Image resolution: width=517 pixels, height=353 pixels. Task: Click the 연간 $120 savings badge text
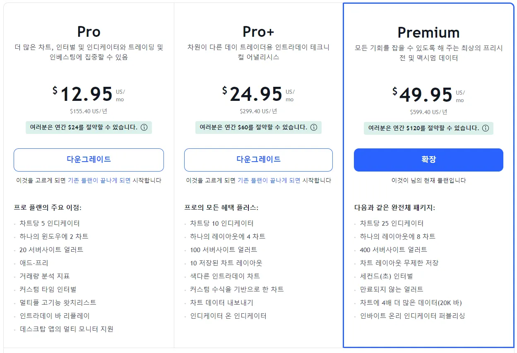click(423, 128)
